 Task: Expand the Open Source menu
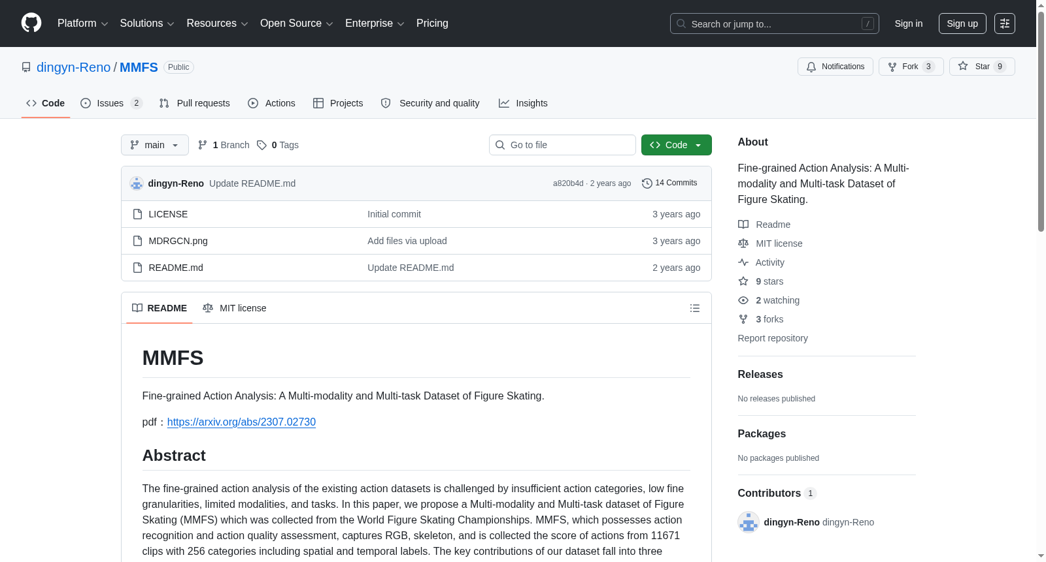tap(297, 23)
